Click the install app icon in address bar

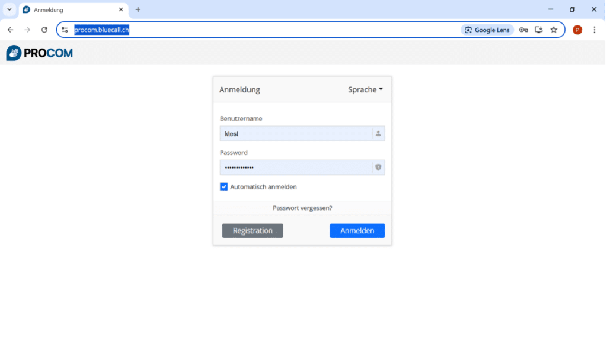pyautogui.click(x=538, y=30)
